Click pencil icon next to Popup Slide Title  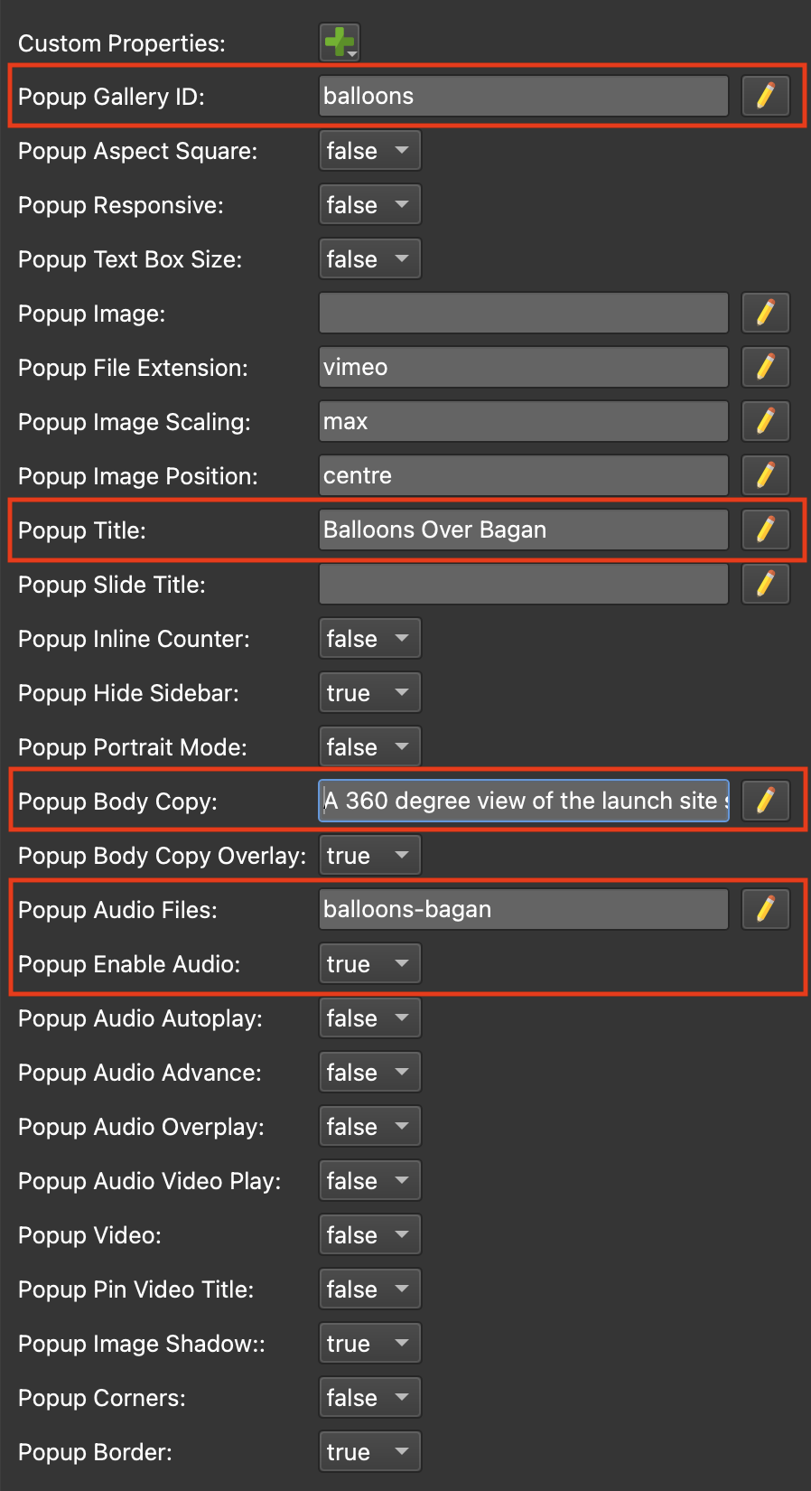click(766, 584)
